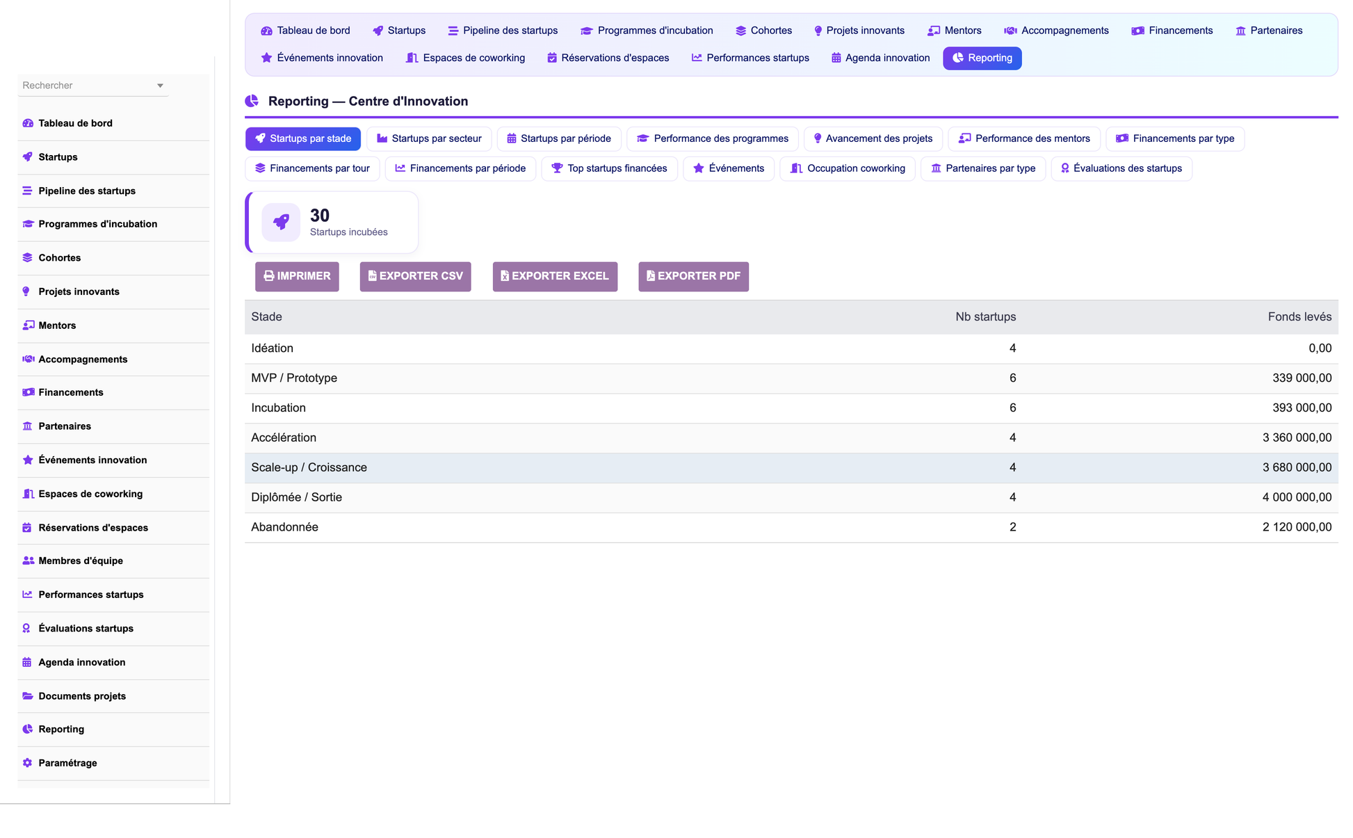Show the Financements par période report

460,168
